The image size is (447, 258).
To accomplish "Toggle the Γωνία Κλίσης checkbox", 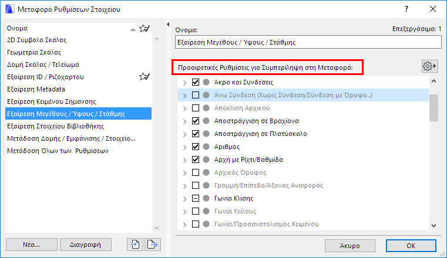I will point(196,198).
